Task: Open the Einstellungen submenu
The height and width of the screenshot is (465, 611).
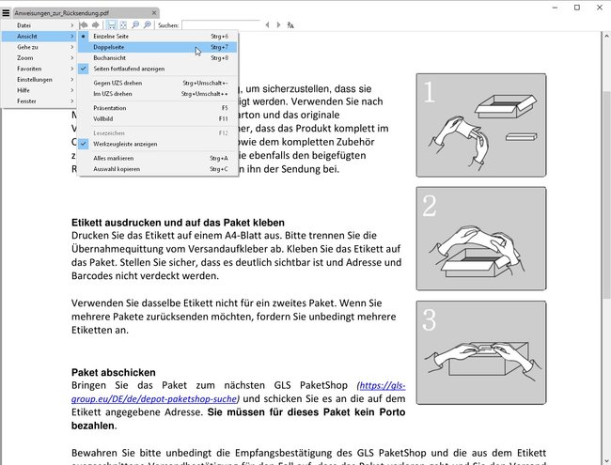Action: click(x=39, y=80)
